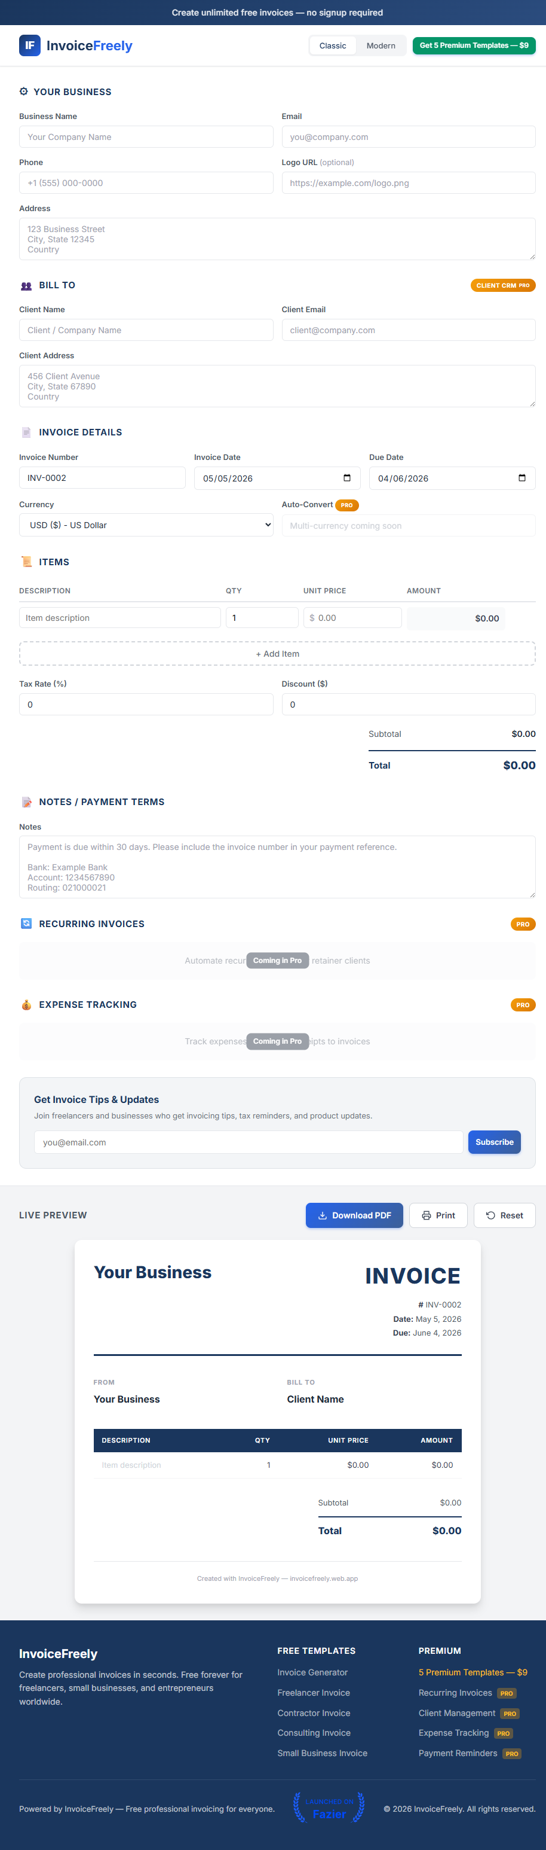
Task: Click the dashed Add Item button
Action: (x=278, y=654)
